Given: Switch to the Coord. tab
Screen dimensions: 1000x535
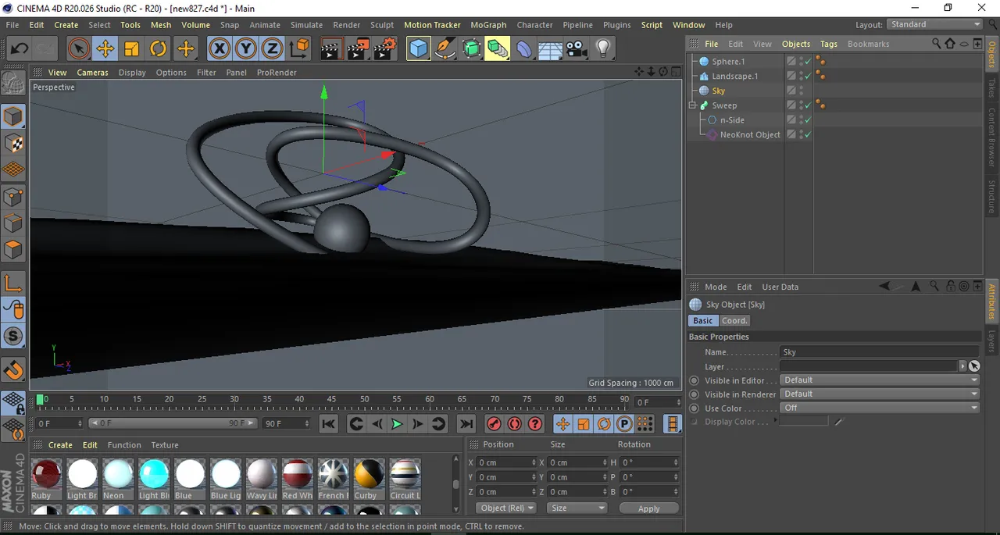Looking at the screenshot, I should pyautogui.click(x=734, y=321).
